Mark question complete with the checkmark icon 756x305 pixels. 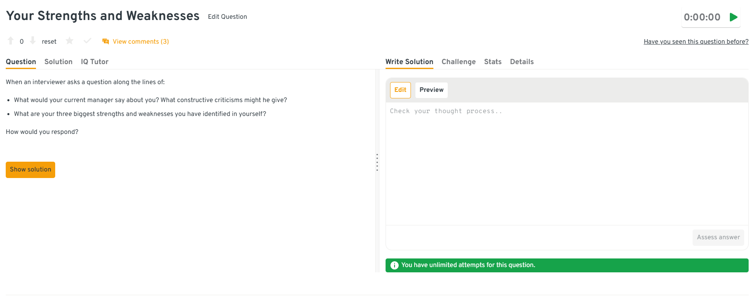[87, 41]
